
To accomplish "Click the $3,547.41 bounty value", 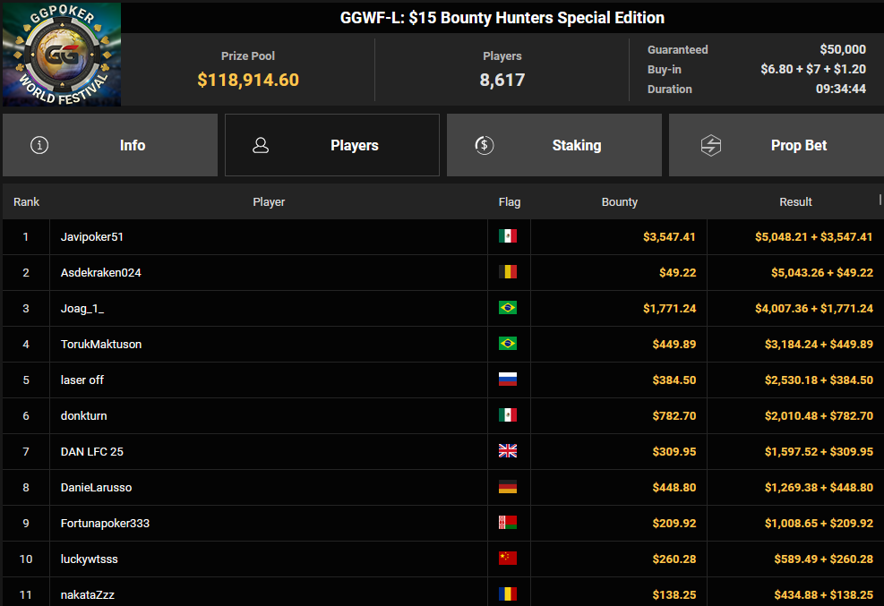I will (x=669, y=236).
